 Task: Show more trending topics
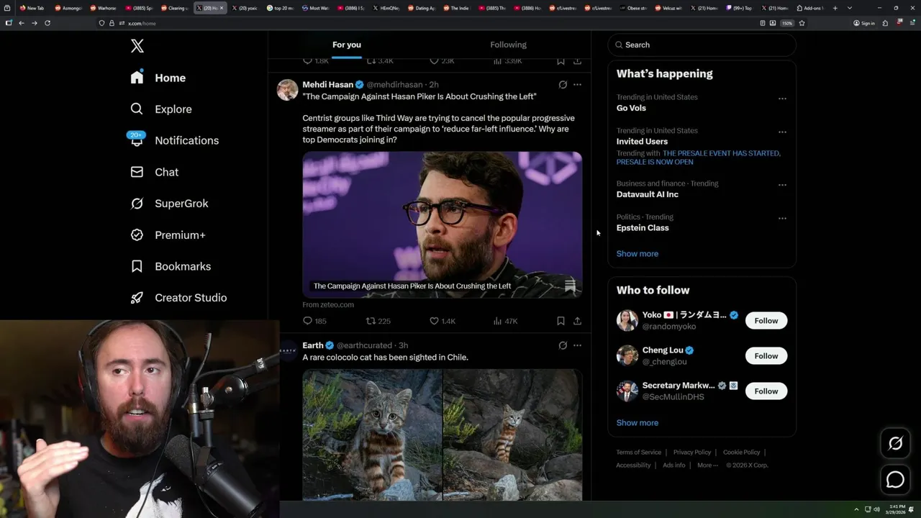tap(638, 254)
